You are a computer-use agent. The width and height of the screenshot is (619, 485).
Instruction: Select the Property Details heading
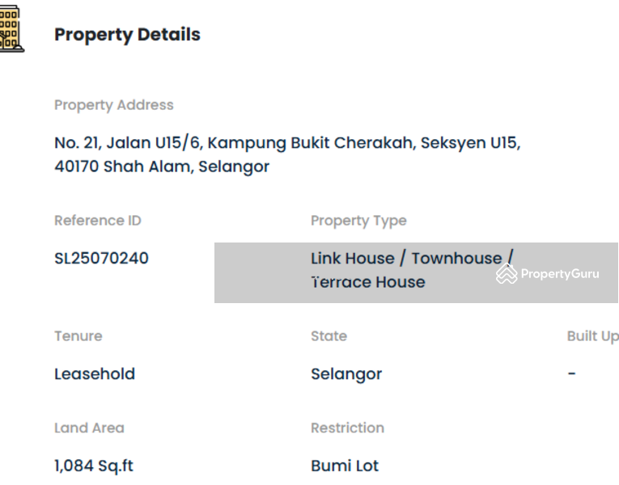coord(127,35)
